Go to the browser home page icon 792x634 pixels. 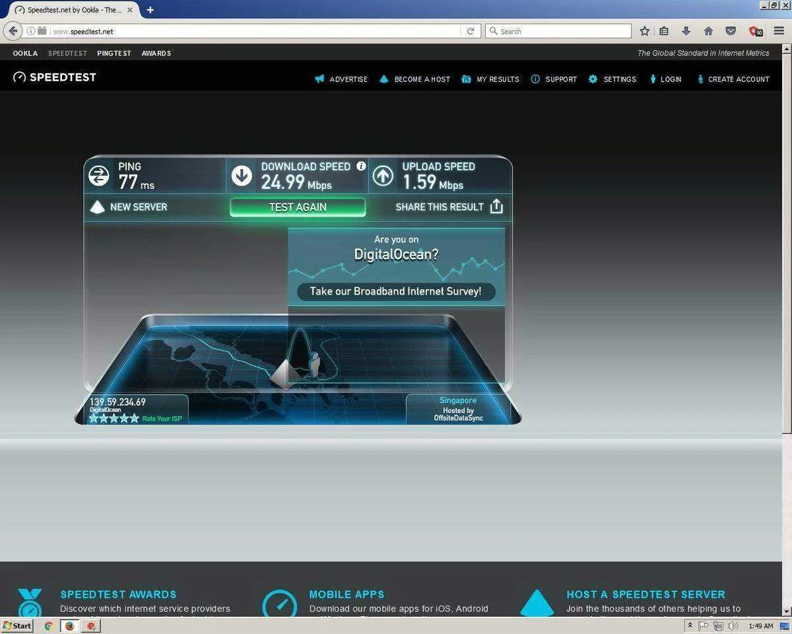tap(708, 31)
